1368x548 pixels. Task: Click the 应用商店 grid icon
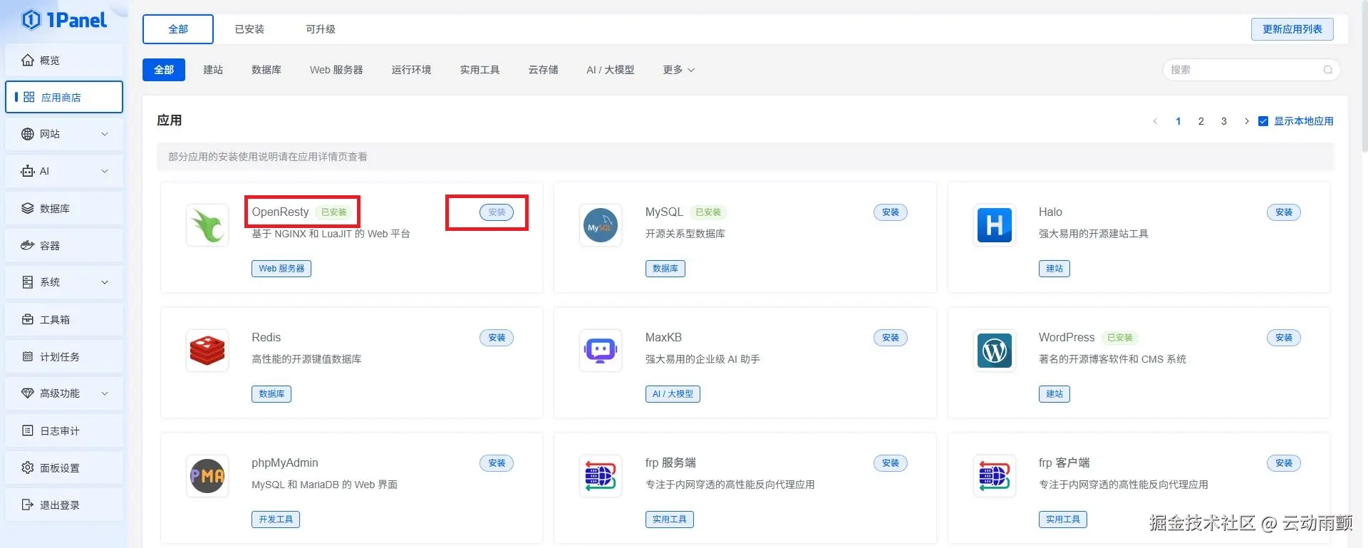click(29, 97)
